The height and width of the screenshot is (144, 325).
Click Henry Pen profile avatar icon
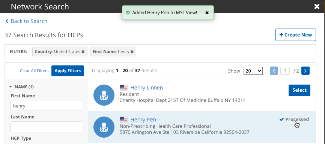[x=104, y=127]
